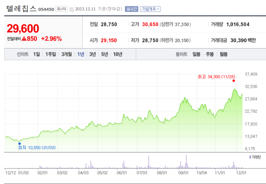The width and height of the screenshot is (266, 184).
Task: Click the 09/01 date axis label
Action: 183,173
